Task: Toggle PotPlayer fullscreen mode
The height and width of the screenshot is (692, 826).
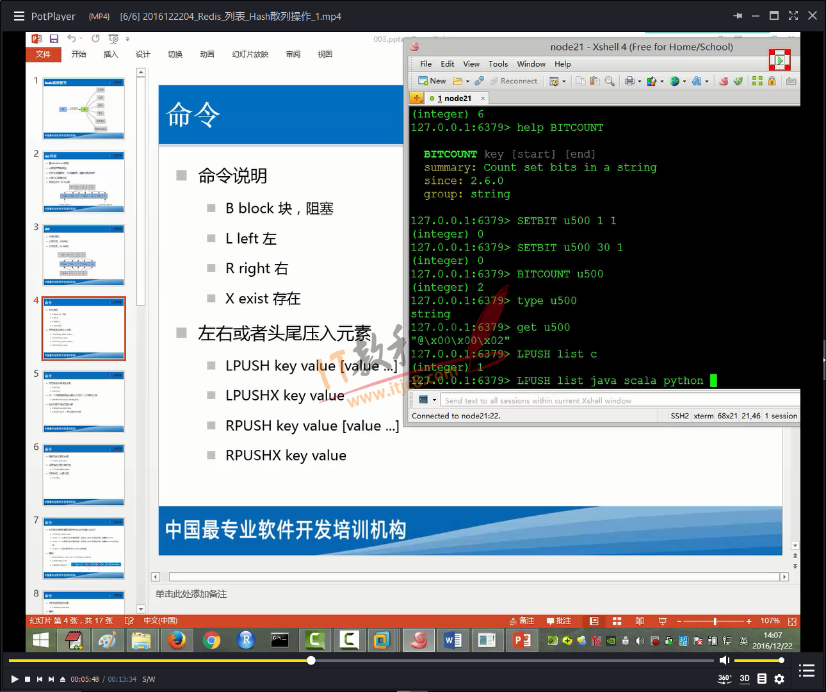Action: click(793, 16)
